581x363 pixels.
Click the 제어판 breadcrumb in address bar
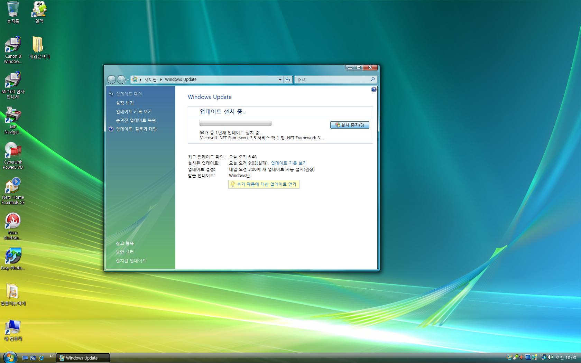pos(150,80)
